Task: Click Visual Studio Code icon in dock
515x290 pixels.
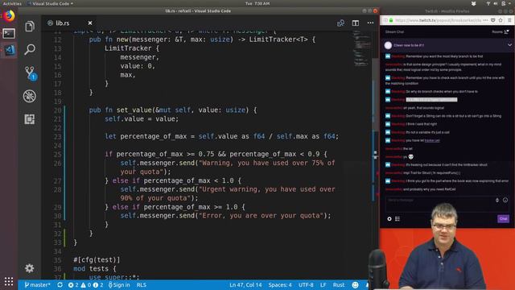Action: pos(9,50)
